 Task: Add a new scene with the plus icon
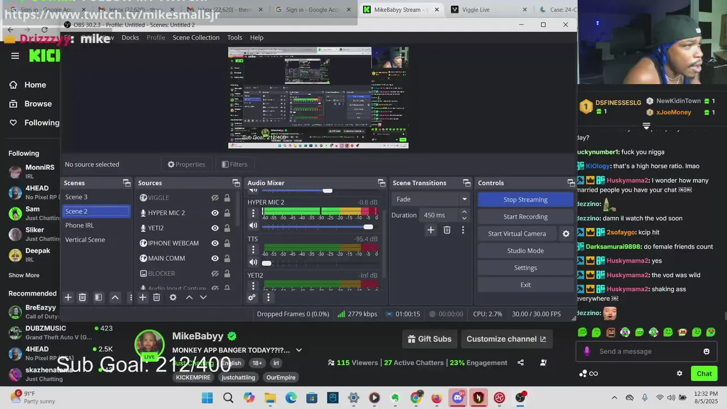(x=68, y=297)
